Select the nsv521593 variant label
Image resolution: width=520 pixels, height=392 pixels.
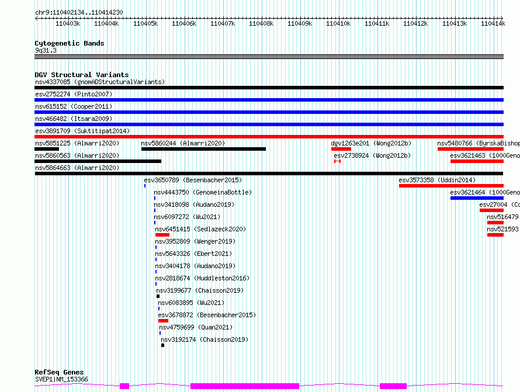point(502,229)
